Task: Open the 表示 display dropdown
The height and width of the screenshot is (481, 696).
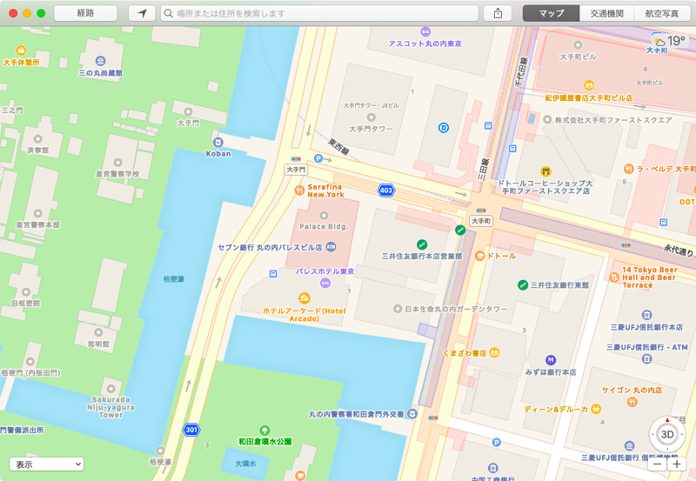Action: 47,464
